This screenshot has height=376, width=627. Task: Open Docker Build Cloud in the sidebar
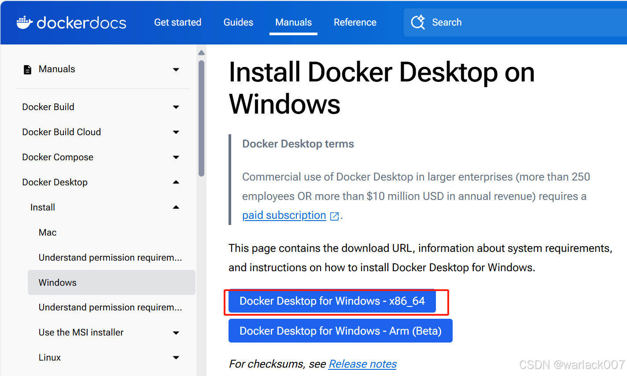point(62,132)
